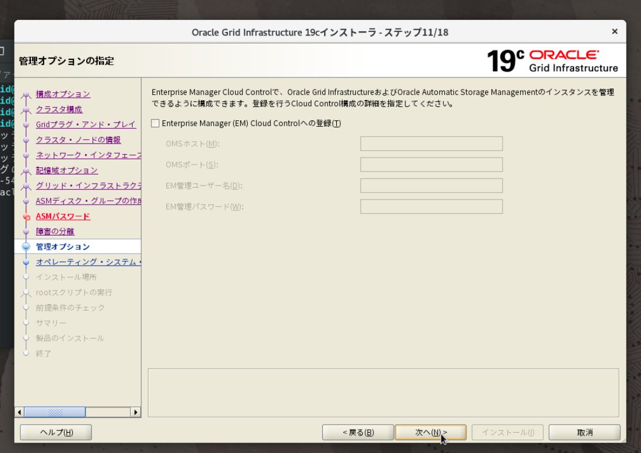Click the empty message pane at the bottom
641x453 pixels.
point(383,393)
